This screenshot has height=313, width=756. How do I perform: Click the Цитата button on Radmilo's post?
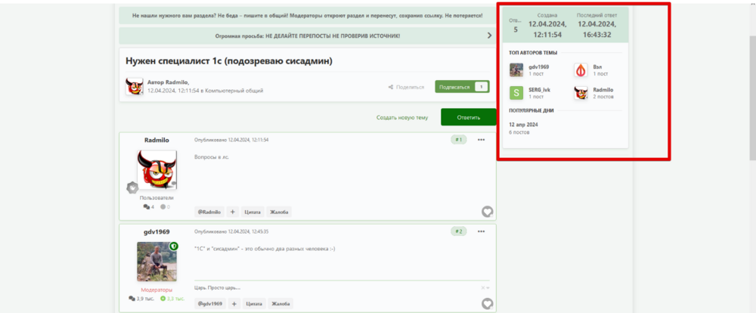pos(253,212)
